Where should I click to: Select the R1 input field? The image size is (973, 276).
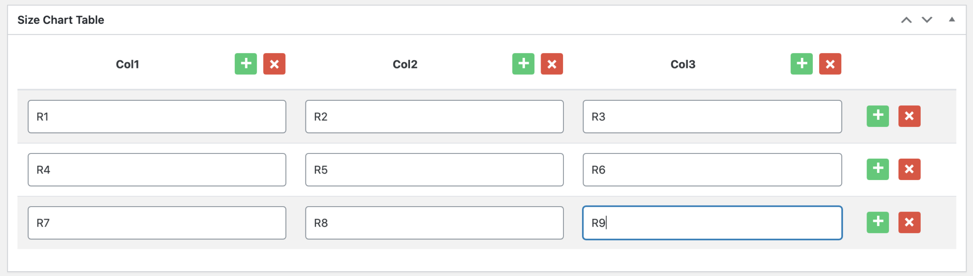click(157, 116)
